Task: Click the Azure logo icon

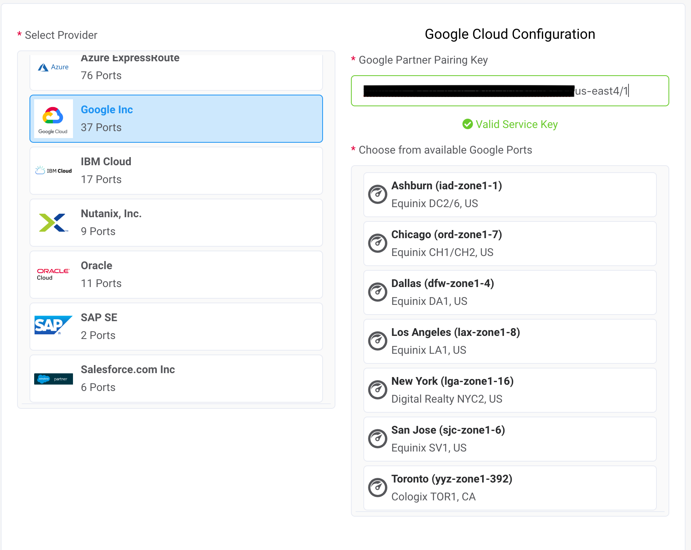Action: click(53, 67)
